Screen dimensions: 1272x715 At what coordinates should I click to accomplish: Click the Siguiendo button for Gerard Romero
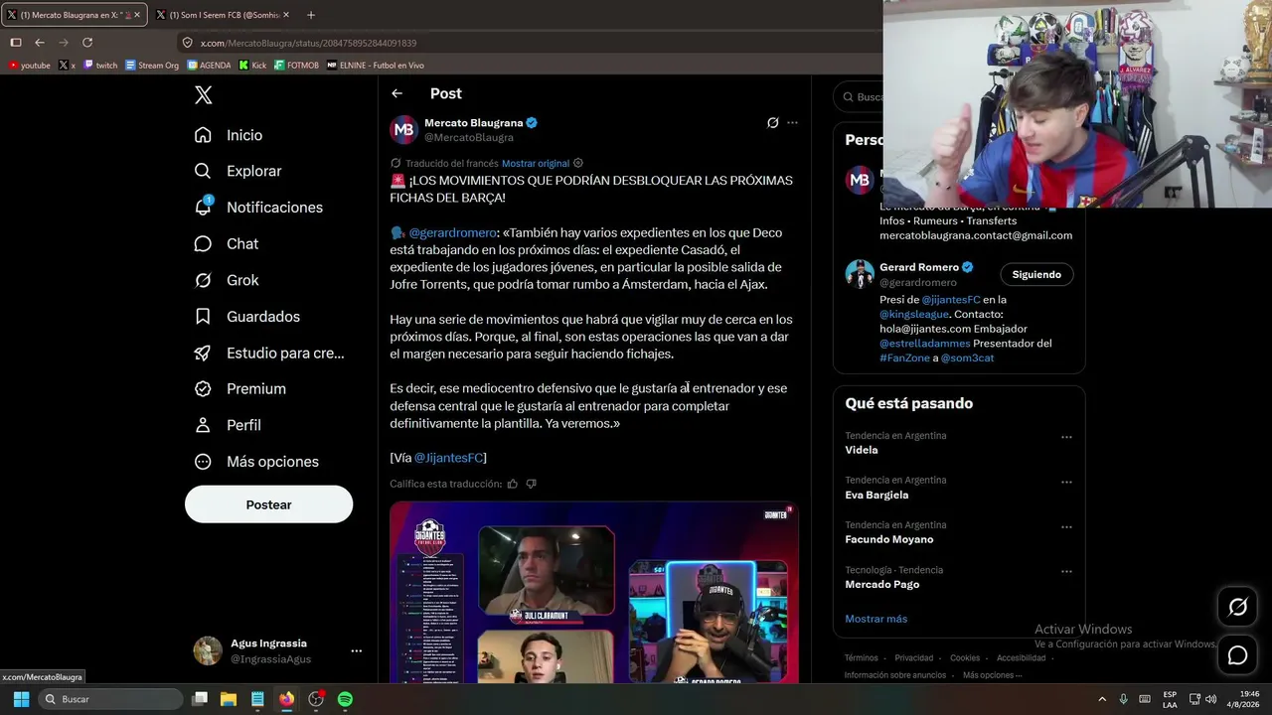click(x=1036, y=274)
